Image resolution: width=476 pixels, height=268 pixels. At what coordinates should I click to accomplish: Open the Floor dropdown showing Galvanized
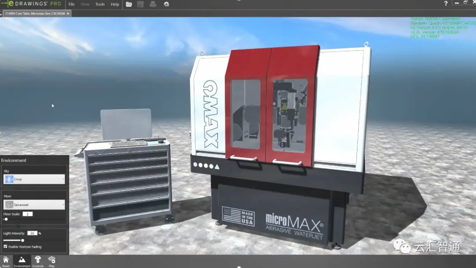point(34,205)
